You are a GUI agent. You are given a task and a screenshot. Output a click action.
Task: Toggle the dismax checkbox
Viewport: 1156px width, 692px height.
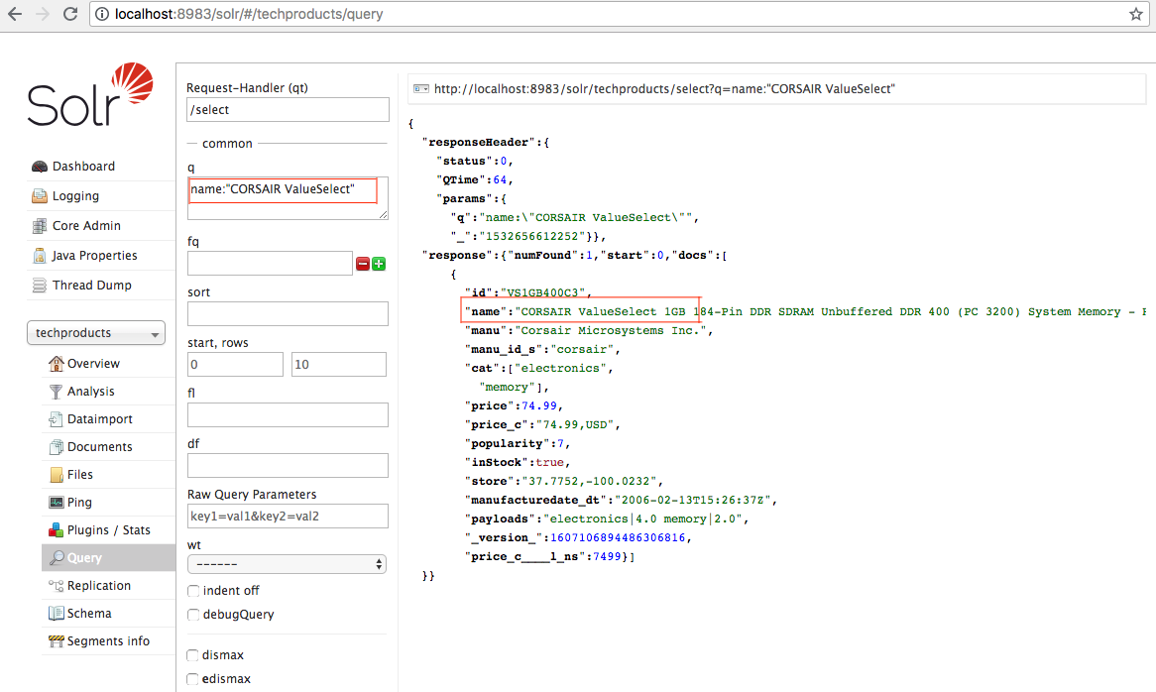pyautogui.click(x=192, y=655)
